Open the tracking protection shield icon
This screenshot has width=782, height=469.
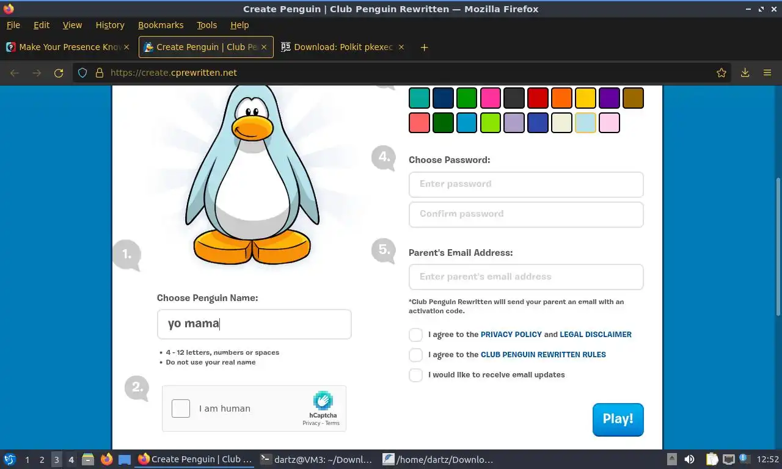82,73
